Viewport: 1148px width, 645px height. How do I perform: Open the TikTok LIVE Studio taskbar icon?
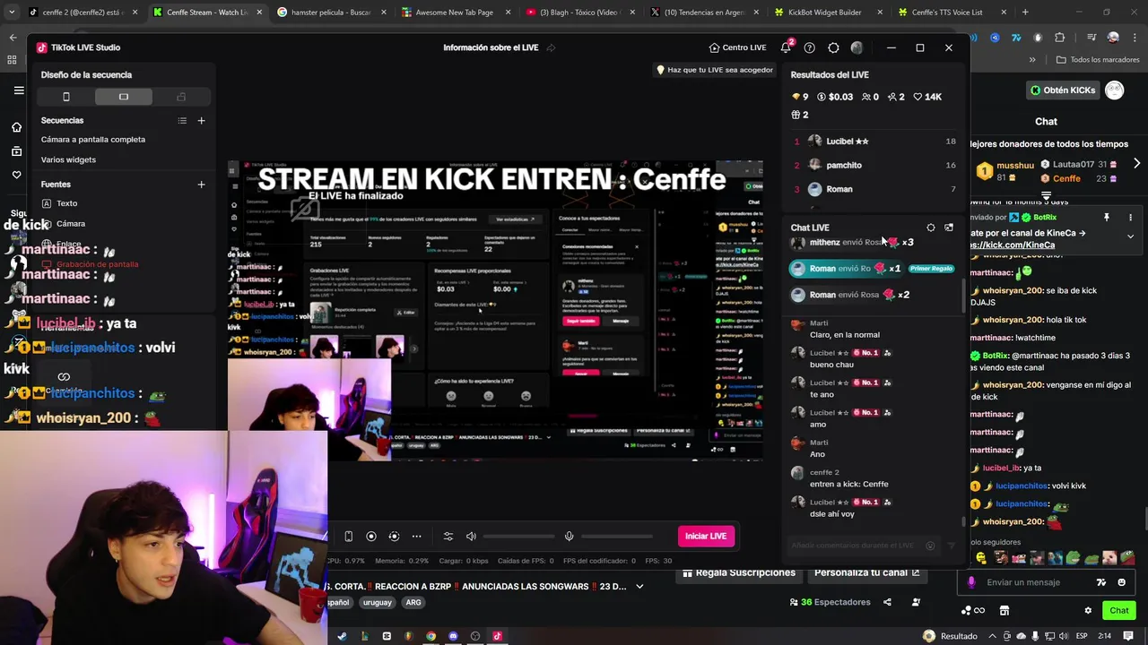[497, 636]
